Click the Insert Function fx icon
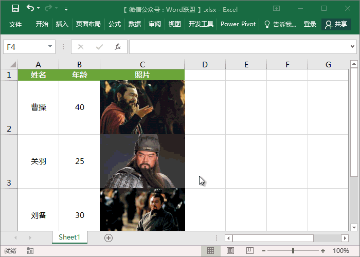 pyautogui.click(x=117, y=47)
